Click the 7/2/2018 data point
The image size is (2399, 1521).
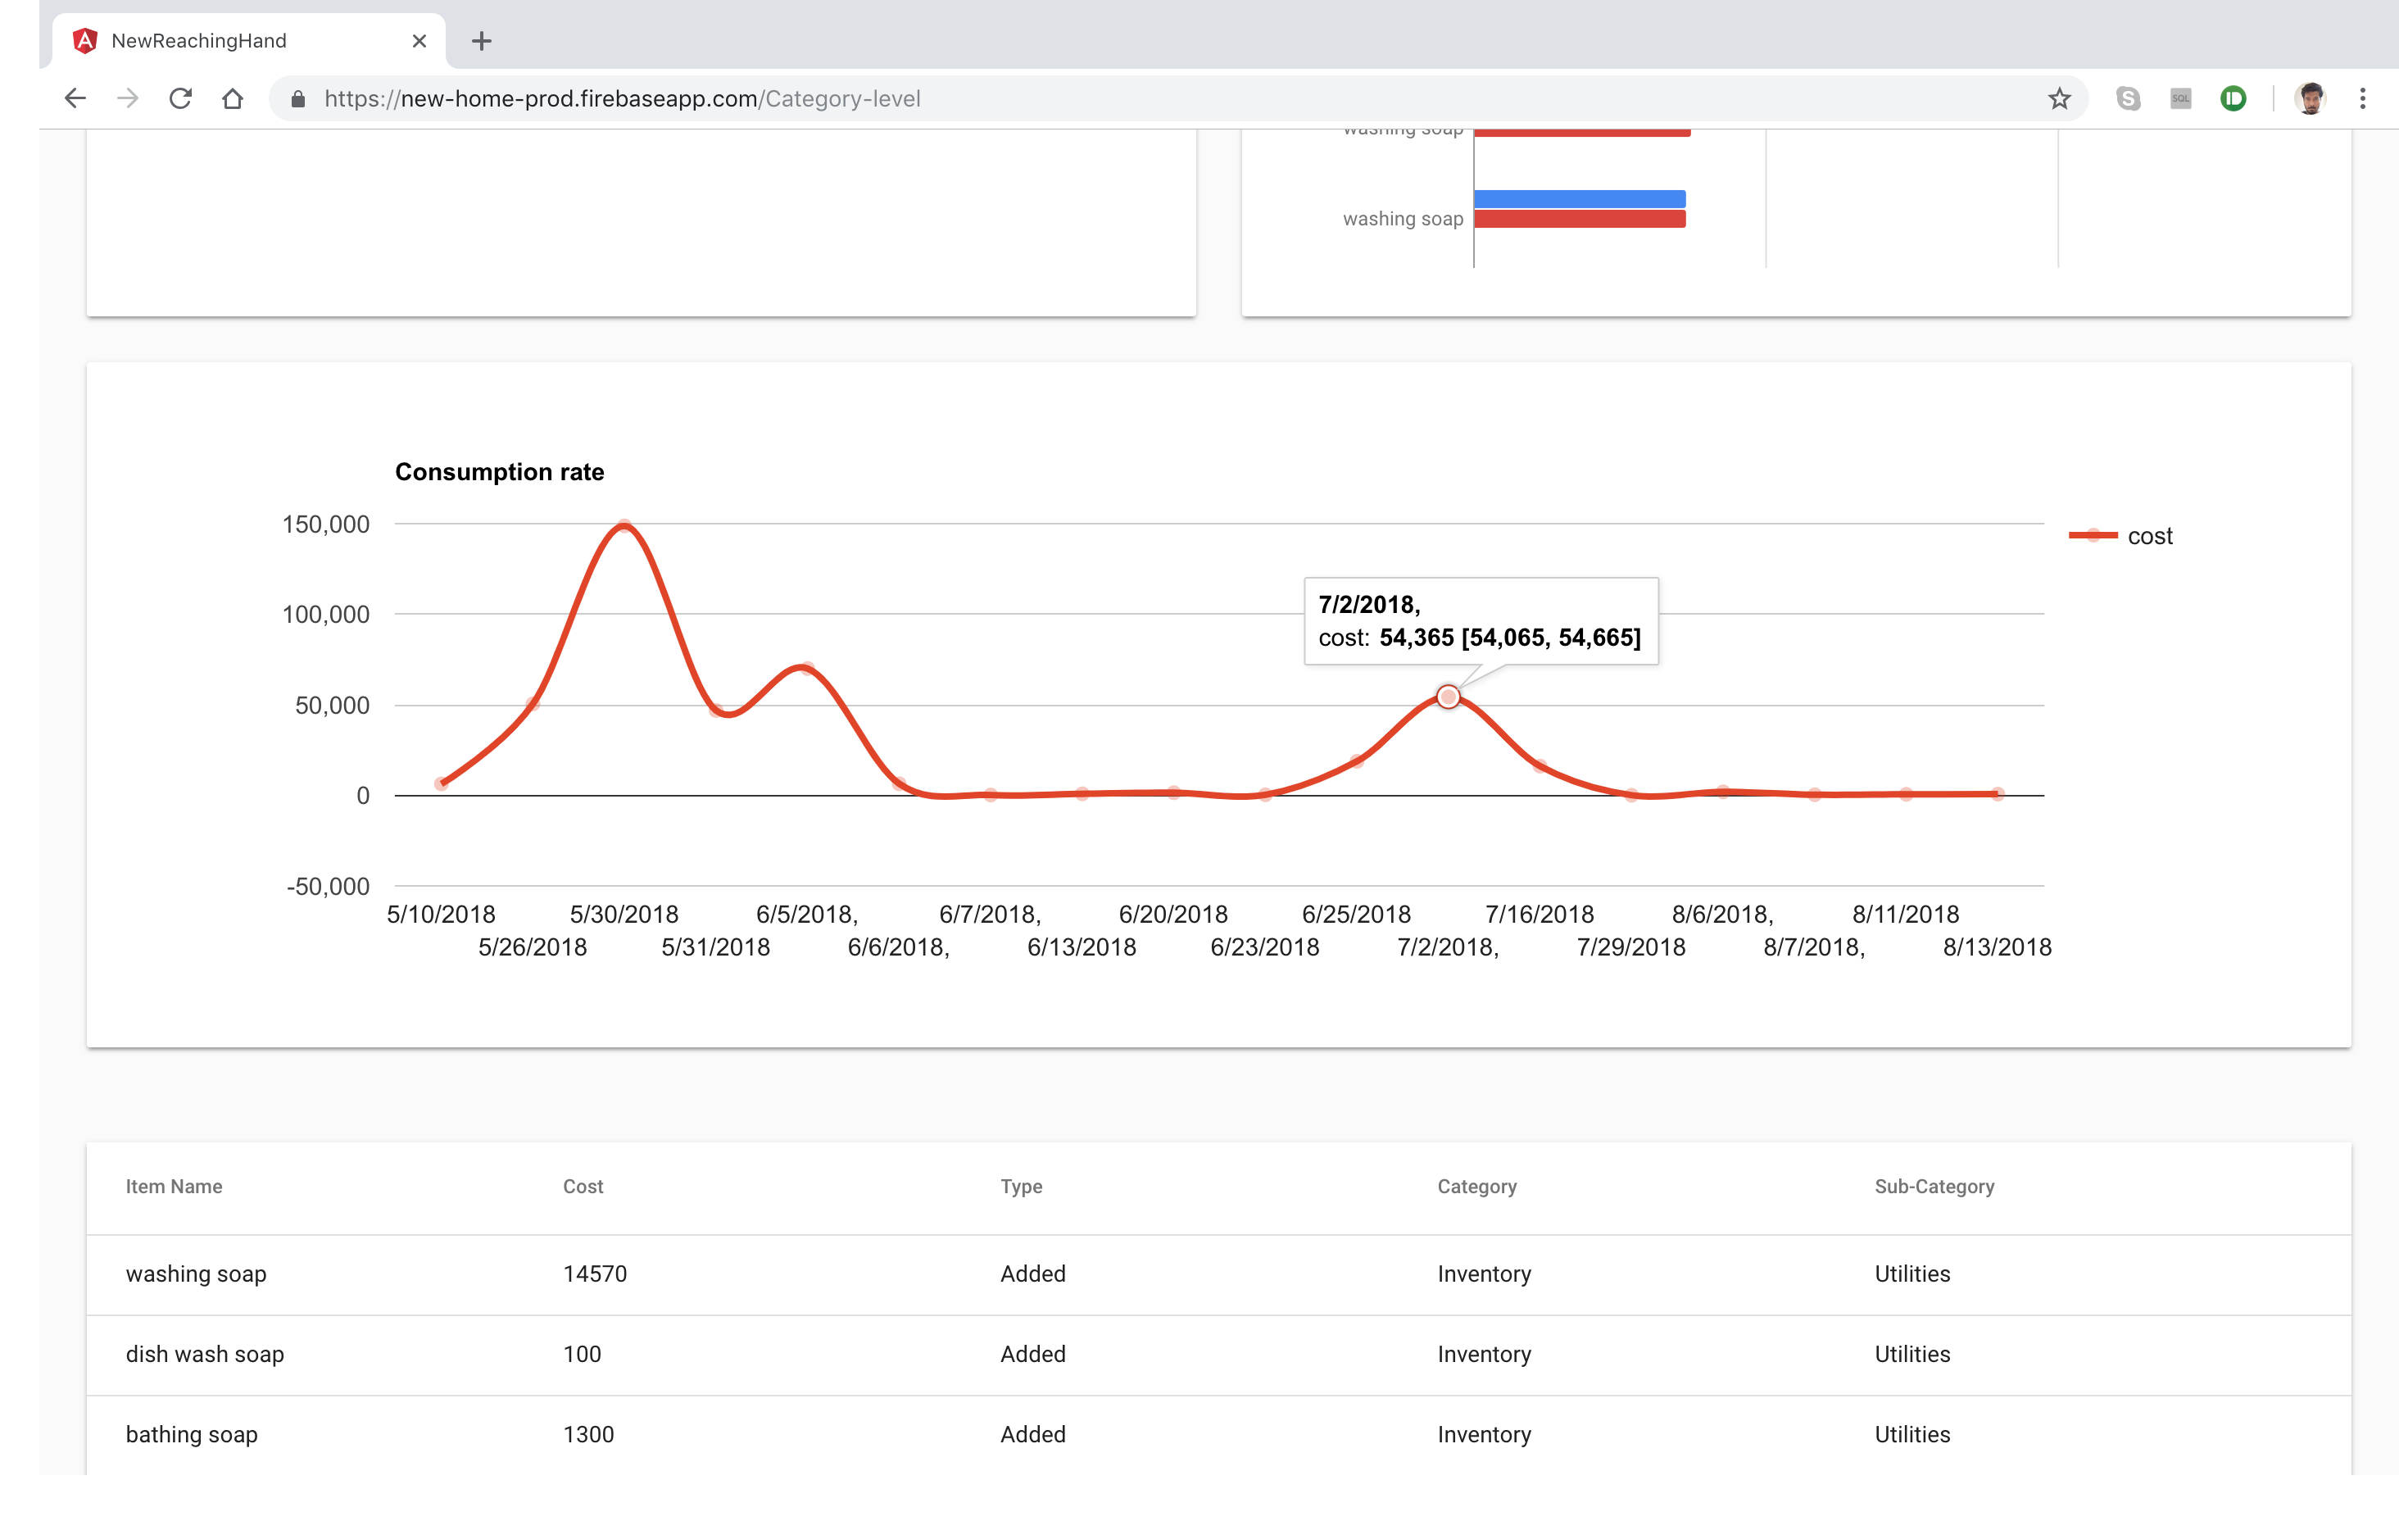point(1448,697)
